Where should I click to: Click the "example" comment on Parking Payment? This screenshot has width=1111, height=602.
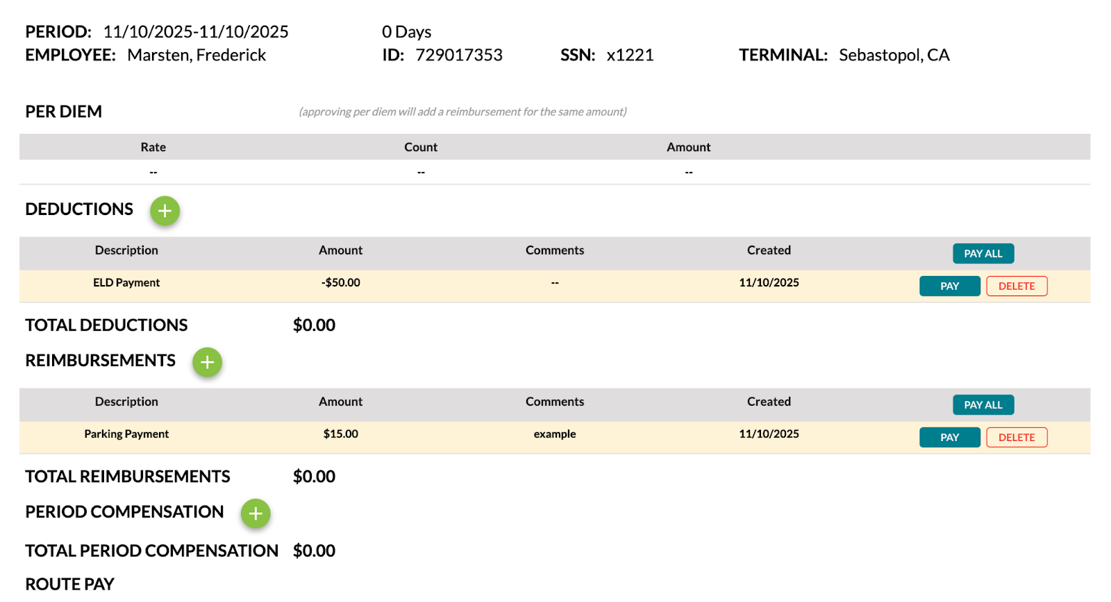coord(555,434)
